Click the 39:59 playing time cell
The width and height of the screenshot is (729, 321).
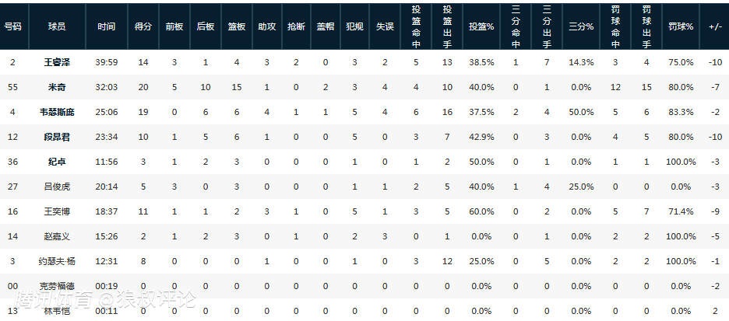point(106,61)
